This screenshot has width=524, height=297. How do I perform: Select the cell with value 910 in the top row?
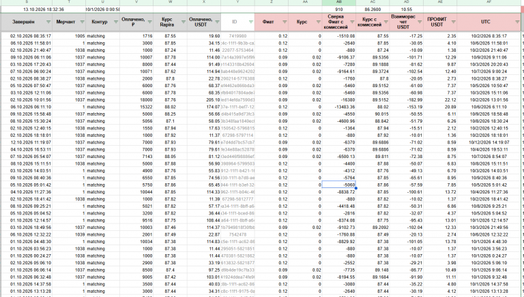tap(339, 10)
